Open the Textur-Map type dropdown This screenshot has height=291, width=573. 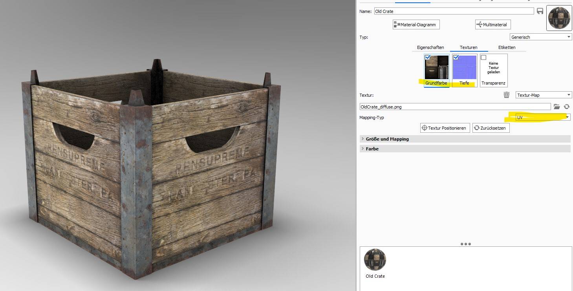[x=544, y=95]
